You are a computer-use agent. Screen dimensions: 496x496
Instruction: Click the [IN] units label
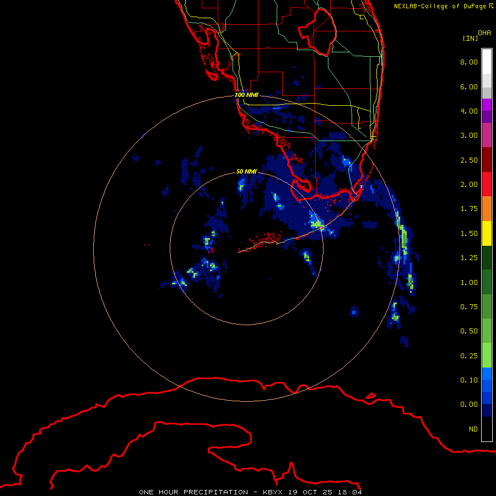click(470, 38)
